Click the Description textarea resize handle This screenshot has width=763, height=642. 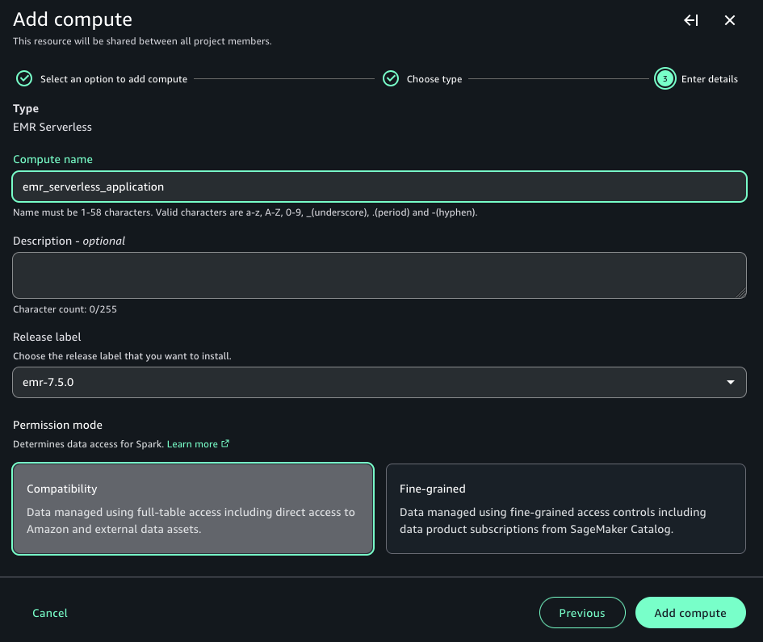point(740,292)
